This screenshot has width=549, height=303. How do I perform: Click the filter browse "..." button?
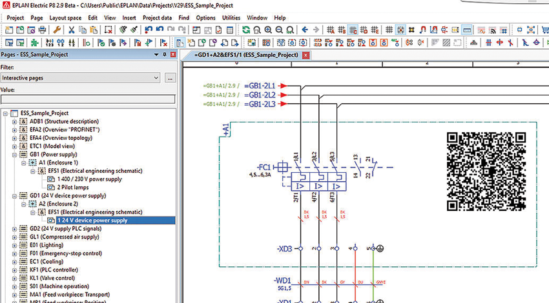coord(170,78)
